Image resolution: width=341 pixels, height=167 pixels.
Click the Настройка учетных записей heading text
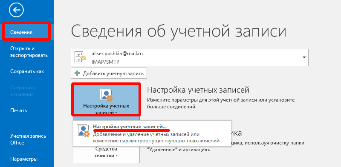(x=198, y=90)
